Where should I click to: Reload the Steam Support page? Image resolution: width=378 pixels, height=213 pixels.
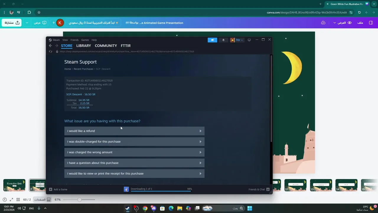[50, 51]
